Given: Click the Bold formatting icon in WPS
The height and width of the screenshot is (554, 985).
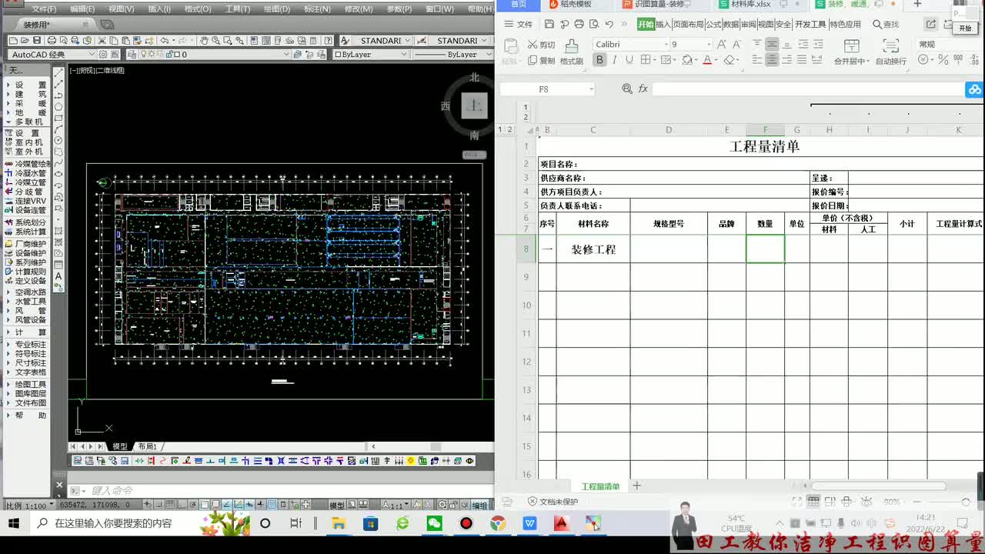Looking at the screenshot, I should coord(599,60).
